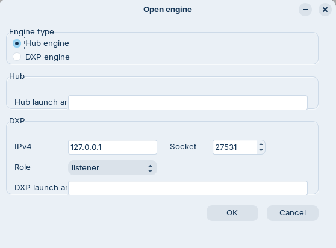Image resolution: width=336 pixels, height=248 pixels.
Task: Click the Open engine title text
Action: (x=167, y=10)
